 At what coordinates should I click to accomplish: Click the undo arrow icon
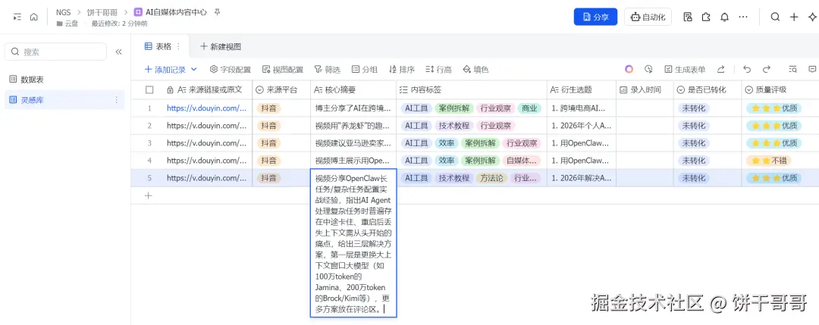click(x=747, y=70)
